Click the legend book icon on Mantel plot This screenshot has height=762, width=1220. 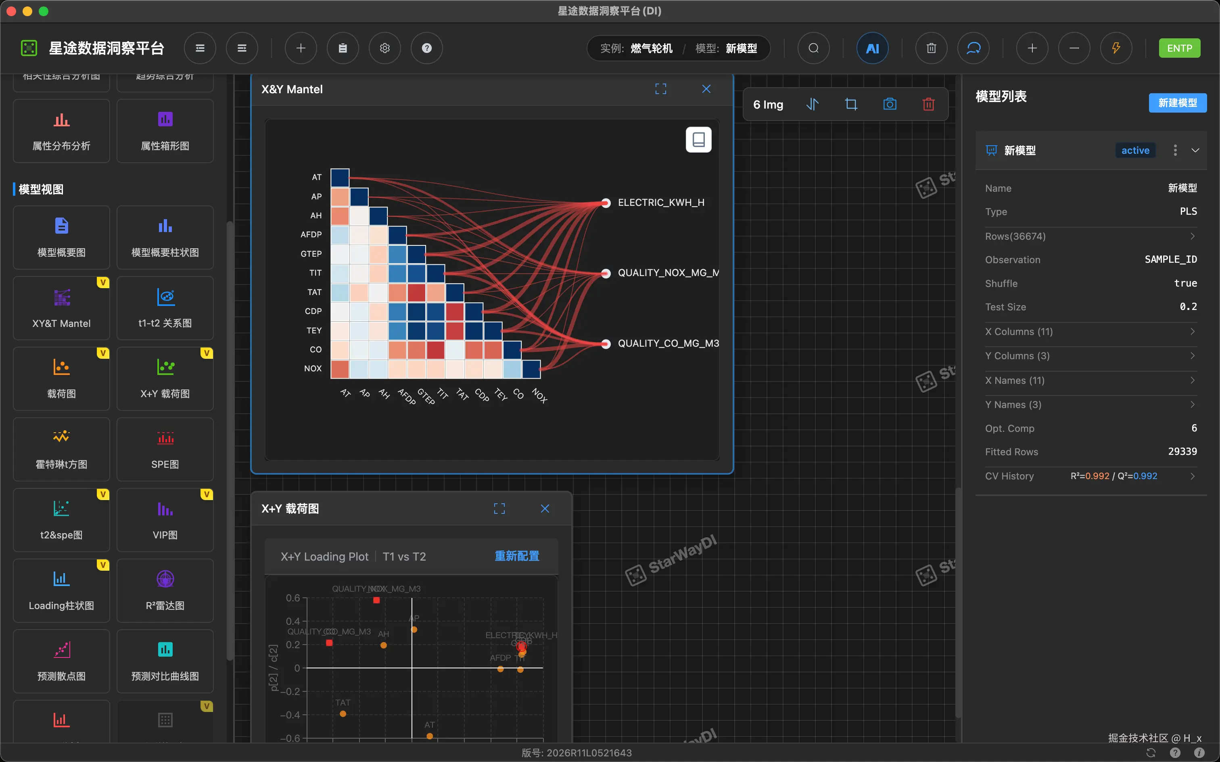[x=698, y=140]
